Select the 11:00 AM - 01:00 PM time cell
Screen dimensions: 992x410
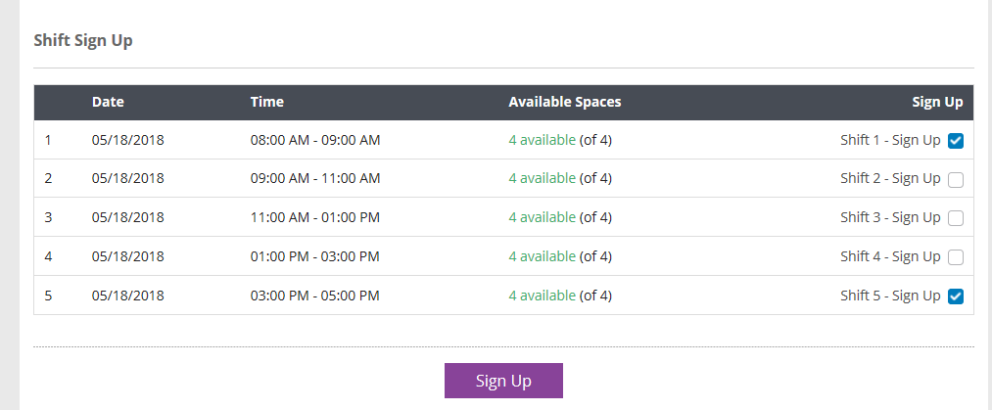click(x=315, y=218)
